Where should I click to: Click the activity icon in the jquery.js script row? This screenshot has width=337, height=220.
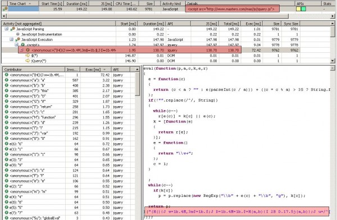(x=5, y=9)
